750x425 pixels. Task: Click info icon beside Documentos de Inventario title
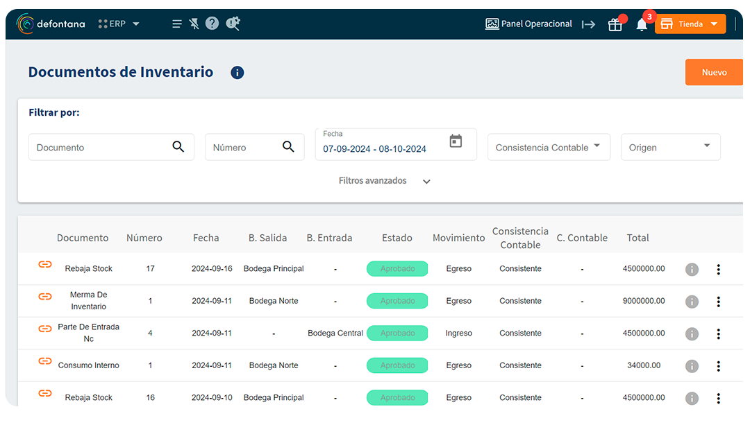coord(237,73)
